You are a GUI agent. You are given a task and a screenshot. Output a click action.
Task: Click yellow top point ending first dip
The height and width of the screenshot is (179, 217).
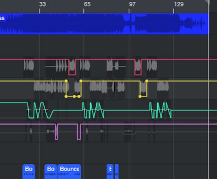81,81
